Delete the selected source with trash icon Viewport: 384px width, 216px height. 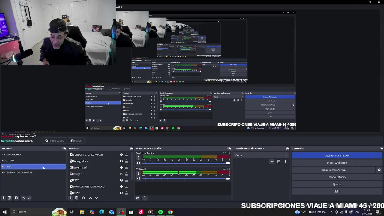pos(76,198)
